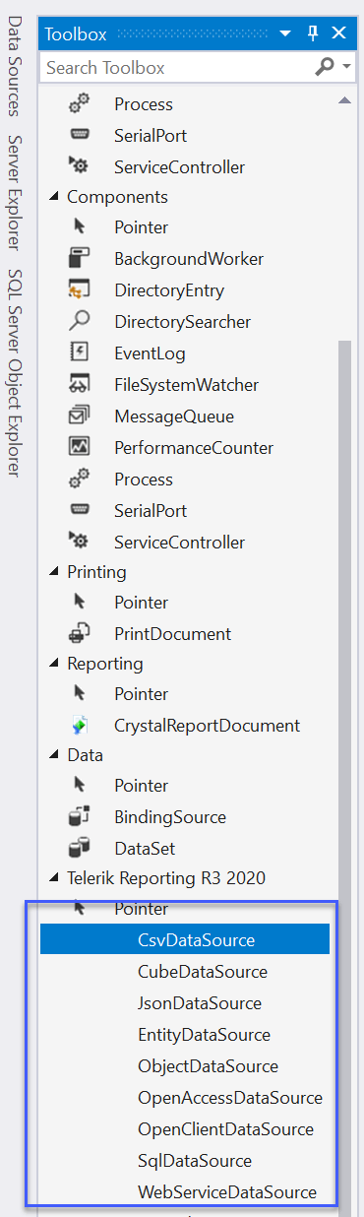Open the search options dropdown arrow
The image size is (364, 1217).
tap(347, 67)
